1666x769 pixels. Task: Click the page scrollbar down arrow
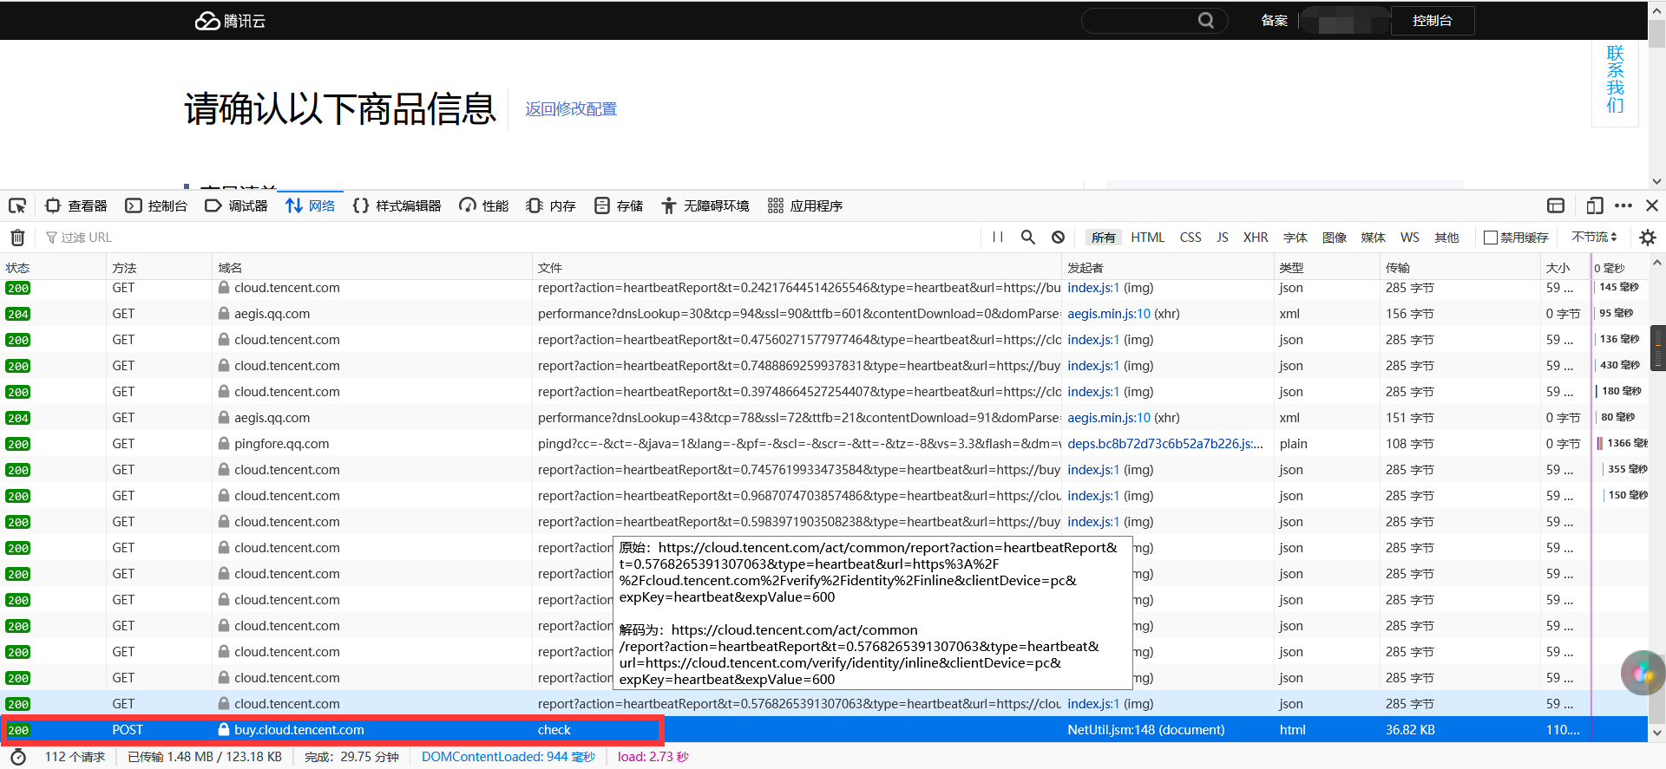[1657, 181]
